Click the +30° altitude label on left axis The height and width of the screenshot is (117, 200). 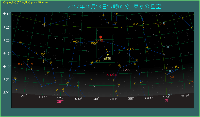(x=6, y=14)
